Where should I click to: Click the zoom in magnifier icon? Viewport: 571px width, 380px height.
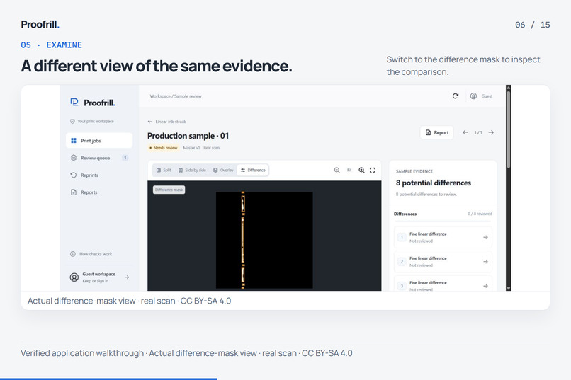click(x=361, y=170)
